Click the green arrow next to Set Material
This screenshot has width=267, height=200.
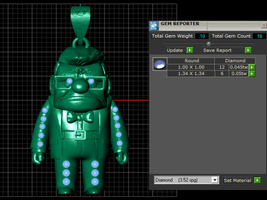pyautogui.click(x=258, y=180)
